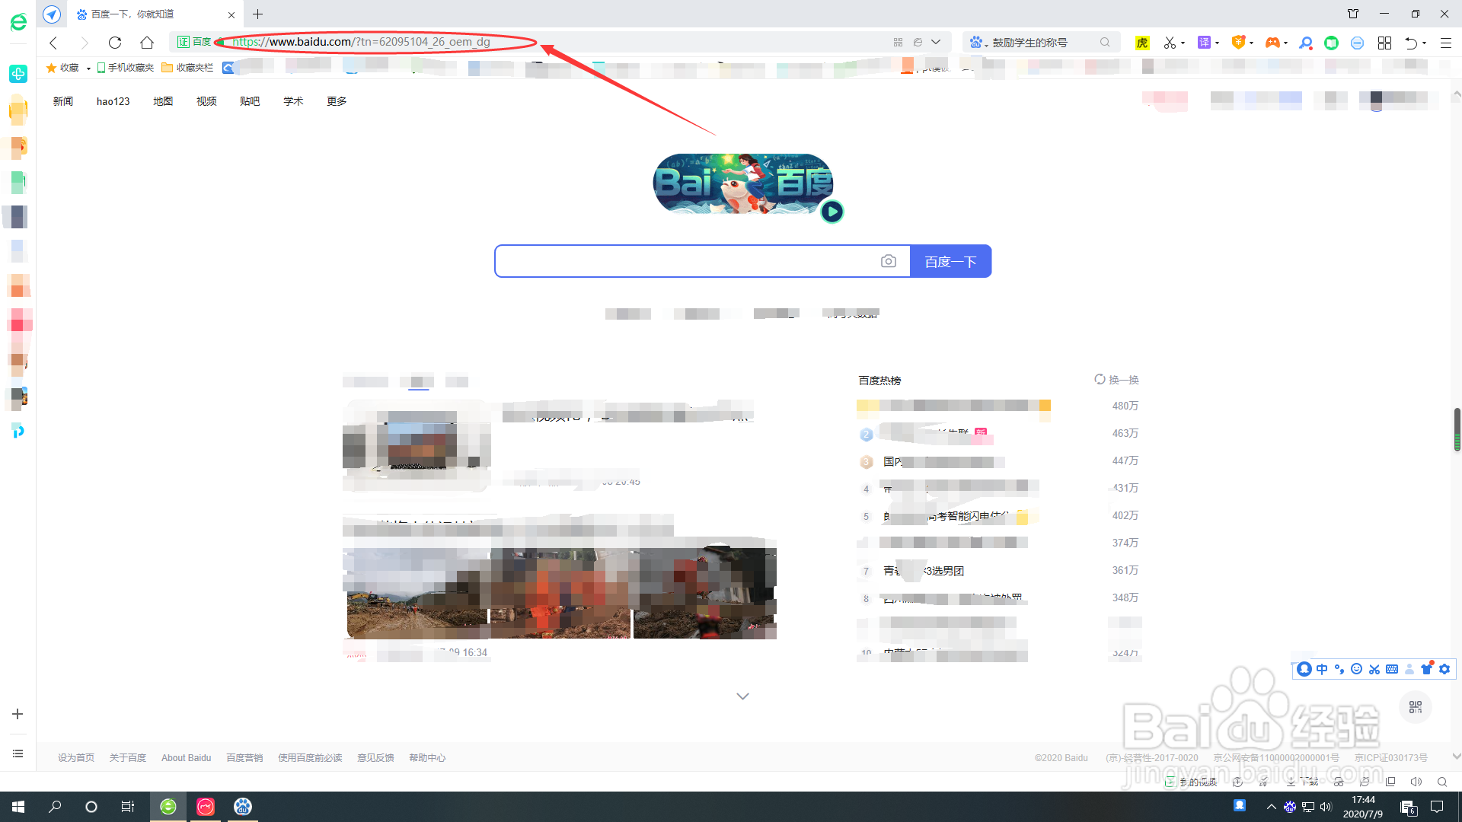Toggle the IME punctuation mode
The width and height of the screenshot is (1462, 822).
(1339, 669)
